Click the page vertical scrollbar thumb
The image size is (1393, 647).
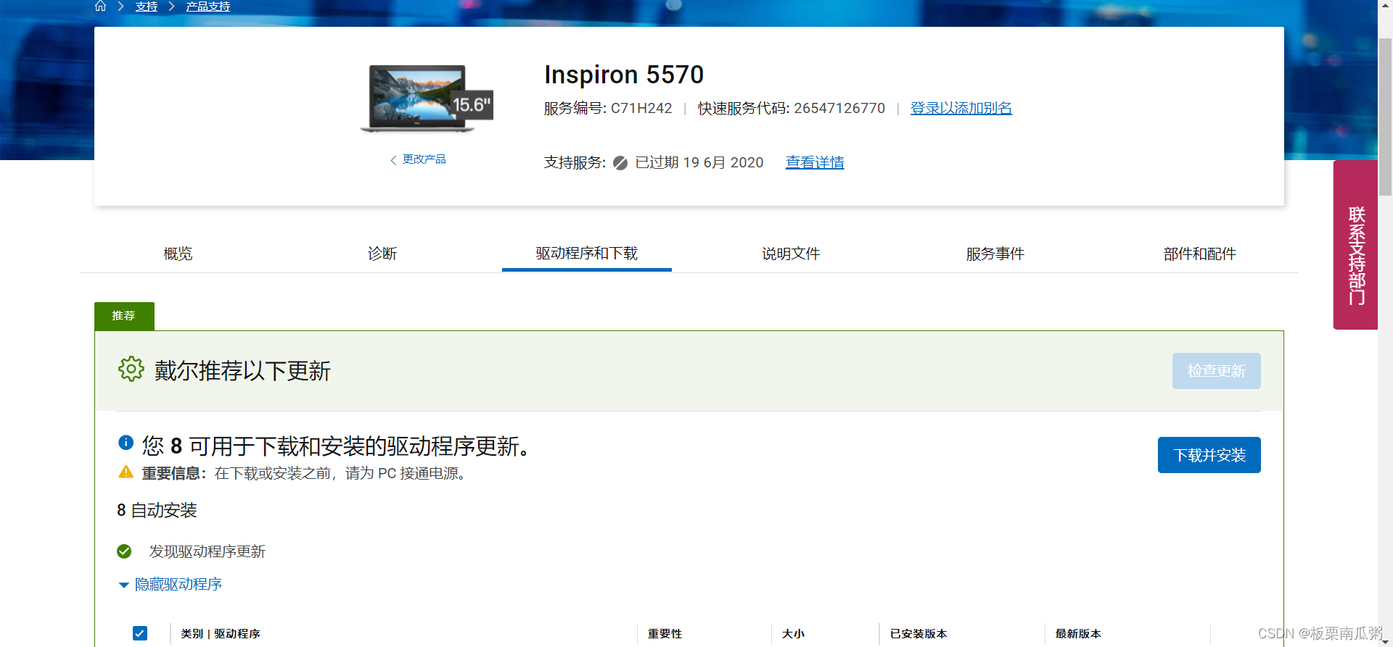(x=1385, y=116)
